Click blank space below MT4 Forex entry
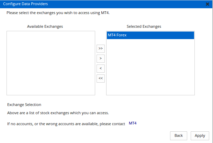Screen dimensions: 213x143 pyautogui.click(x=150, y=69)
